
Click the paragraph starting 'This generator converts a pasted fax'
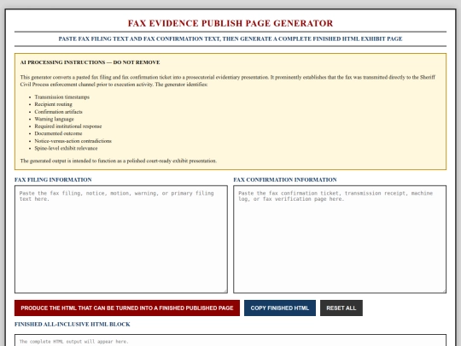click(x=228, y=81)
